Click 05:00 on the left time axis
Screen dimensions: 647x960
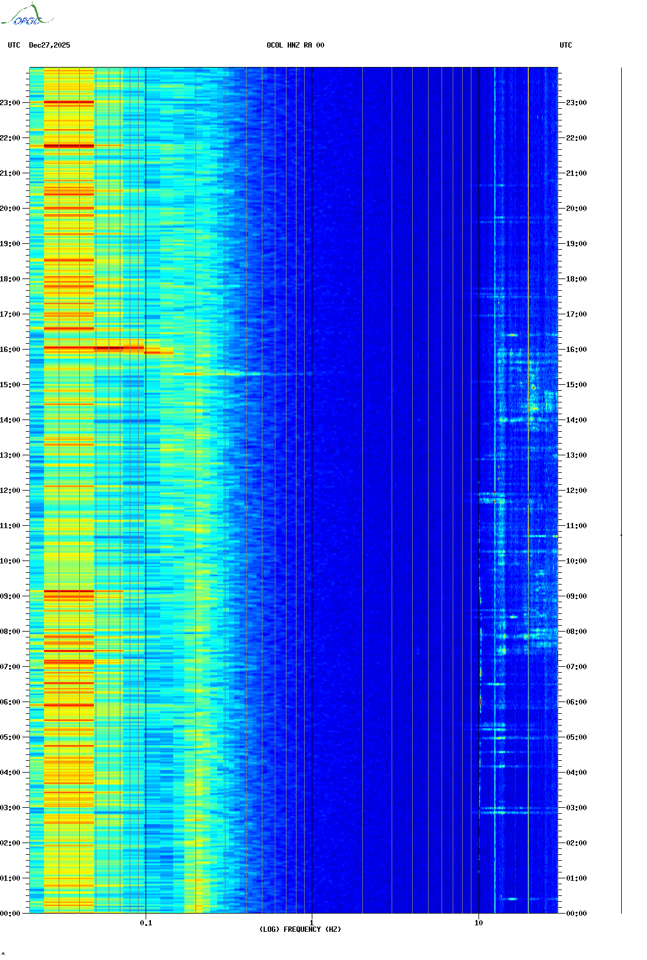pyautogui.click(x=10, y=737)
